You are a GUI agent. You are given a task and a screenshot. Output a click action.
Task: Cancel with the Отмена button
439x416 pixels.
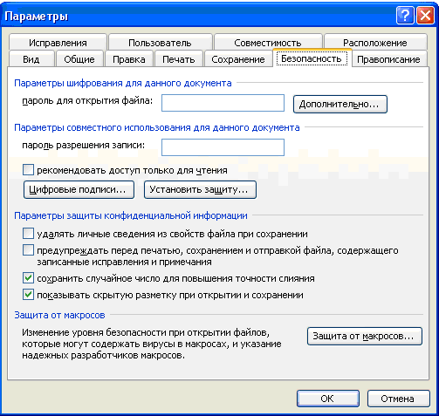point(399,399)
